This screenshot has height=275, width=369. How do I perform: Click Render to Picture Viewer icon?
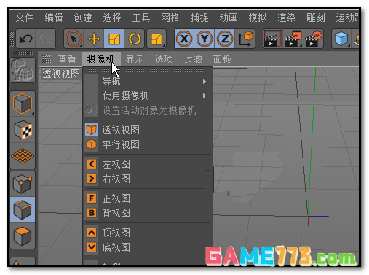pyautogui.click(x=293, y=39)
